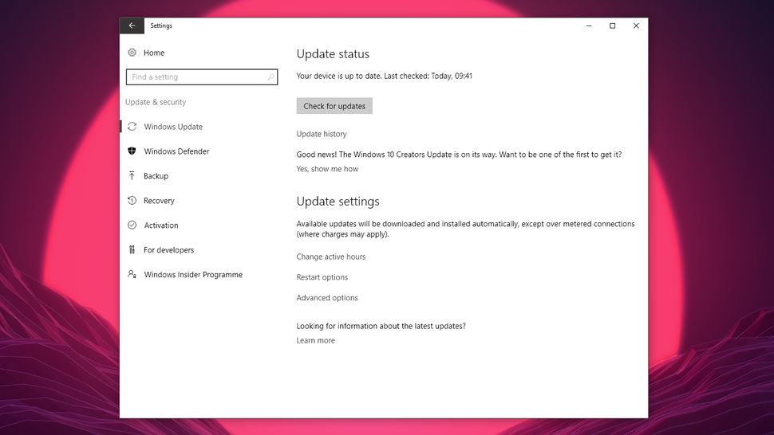Maximize the Settings window
Screen dimensions: 774x435
pos(613,25)
